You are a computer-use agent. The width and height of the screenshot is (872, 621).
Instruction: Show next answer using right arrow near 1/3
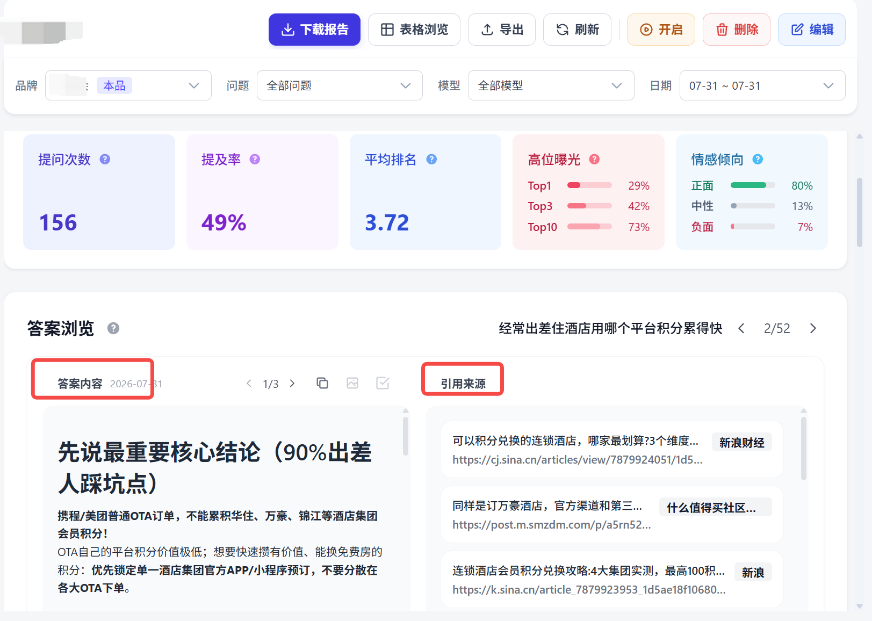tap(292, 383)
